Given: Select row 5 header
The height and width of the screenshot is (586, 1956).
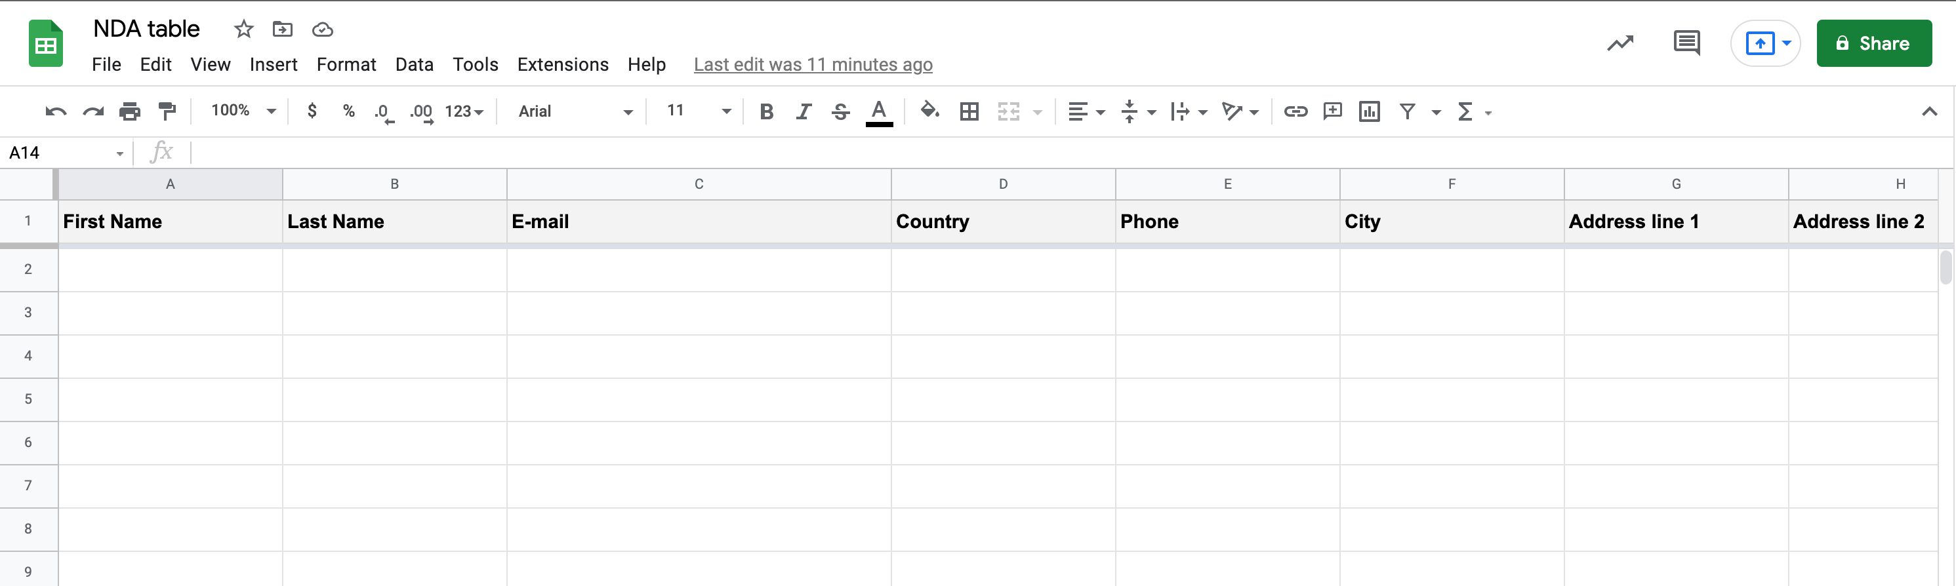Looking at the screenshot, I should click(28, 399).
